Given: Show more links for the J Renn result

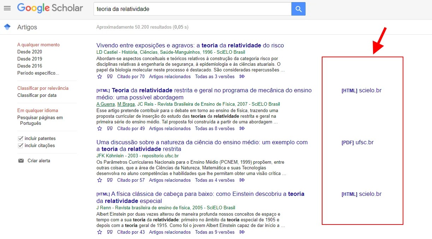Looking at the screenshot, I should tap(242, 232).
